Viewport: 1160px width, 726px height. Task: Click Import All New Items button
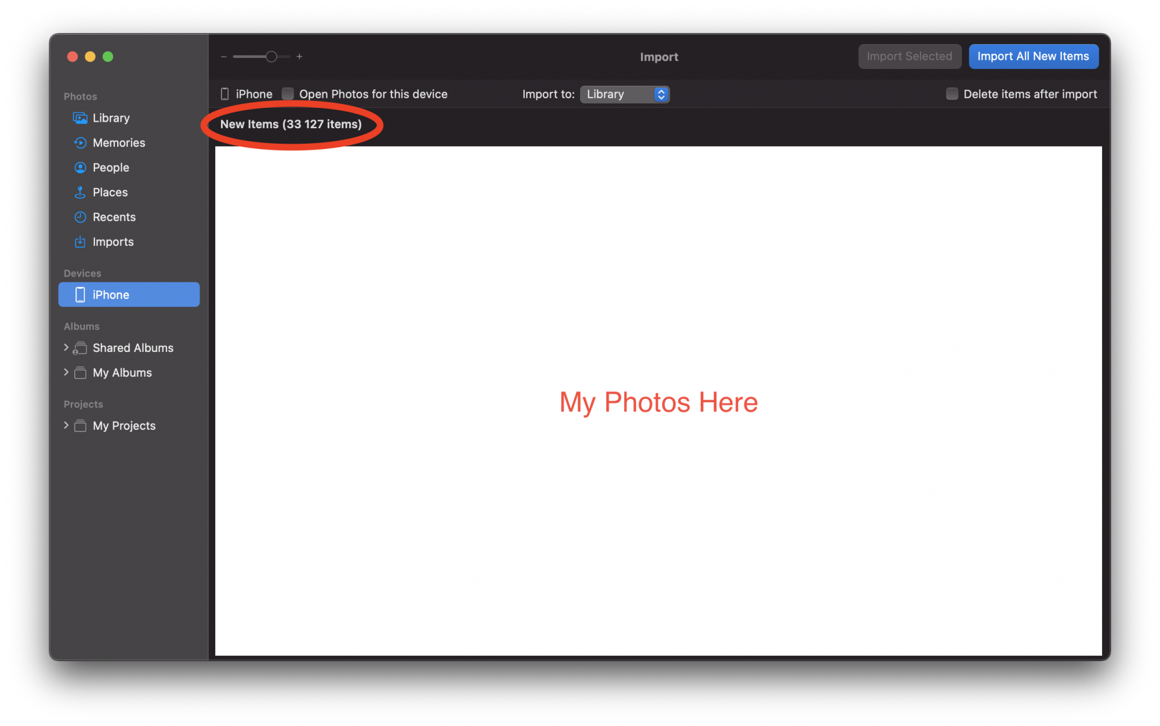1033,56
